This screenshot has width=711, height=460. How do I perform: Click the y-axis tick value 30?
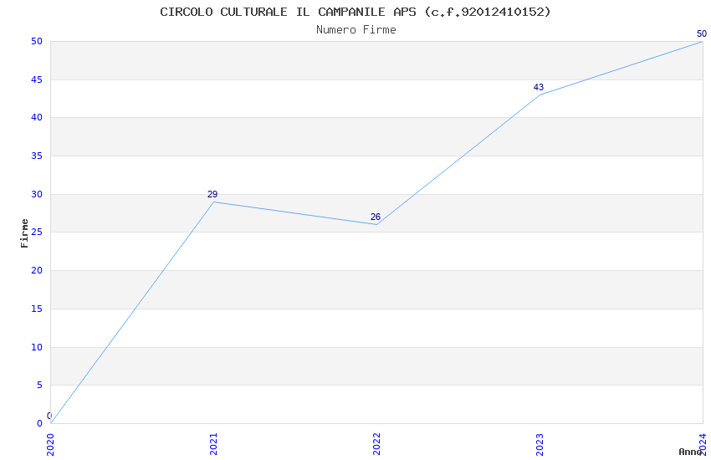point(37,194)
